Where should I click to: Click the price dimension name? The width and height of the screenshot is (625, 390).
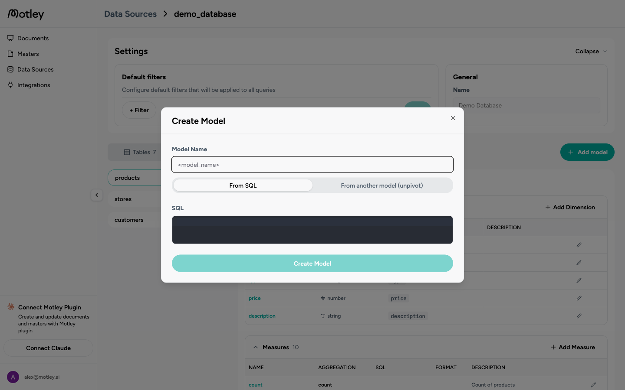tap(255, 298)
